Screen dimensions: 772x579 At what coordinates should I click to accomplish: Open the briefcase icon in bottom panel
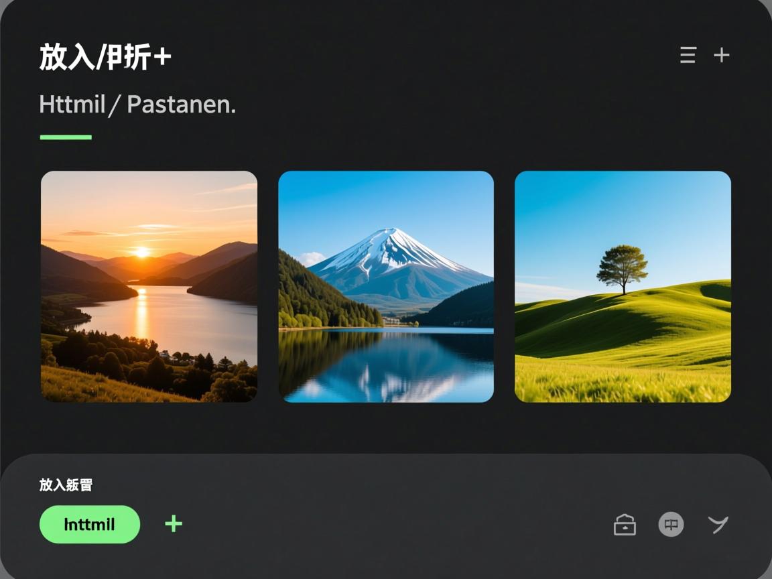(x=625, y=525)
